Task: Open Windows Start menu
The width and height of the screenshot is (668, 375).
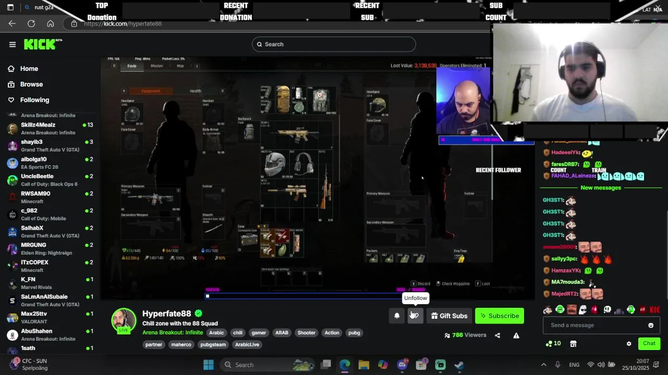Action: 208,365
